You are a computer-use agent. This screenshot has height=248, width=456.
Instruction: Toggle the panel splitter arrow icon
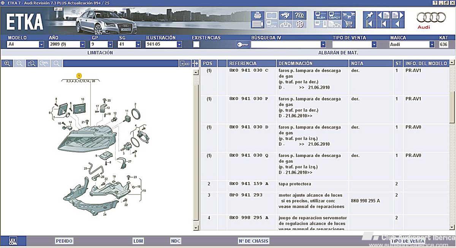click(x=195, y=63)
